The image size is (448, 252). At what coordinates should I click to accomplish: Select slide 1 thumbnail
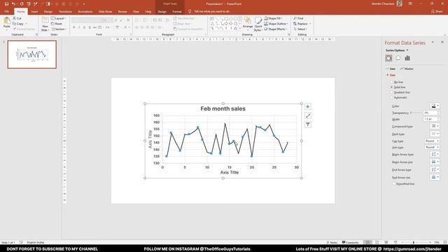coord(32,55)
